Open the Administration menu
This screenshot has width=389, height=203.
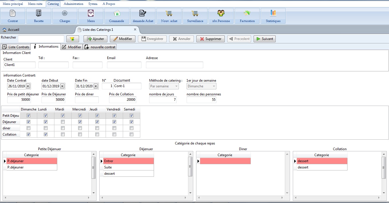[x=74, y=4]
